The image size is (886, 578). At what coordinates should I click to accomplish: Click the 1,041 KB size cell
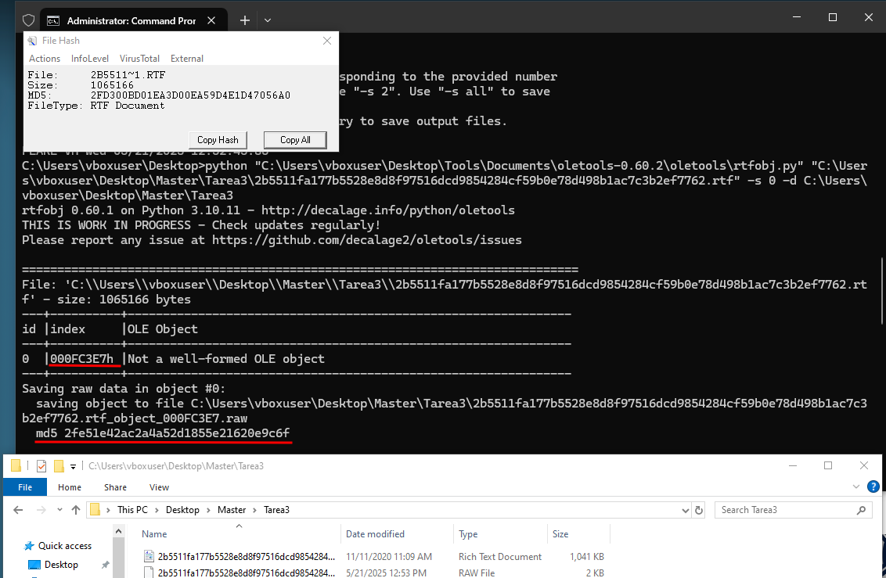[x=587, y=557]
